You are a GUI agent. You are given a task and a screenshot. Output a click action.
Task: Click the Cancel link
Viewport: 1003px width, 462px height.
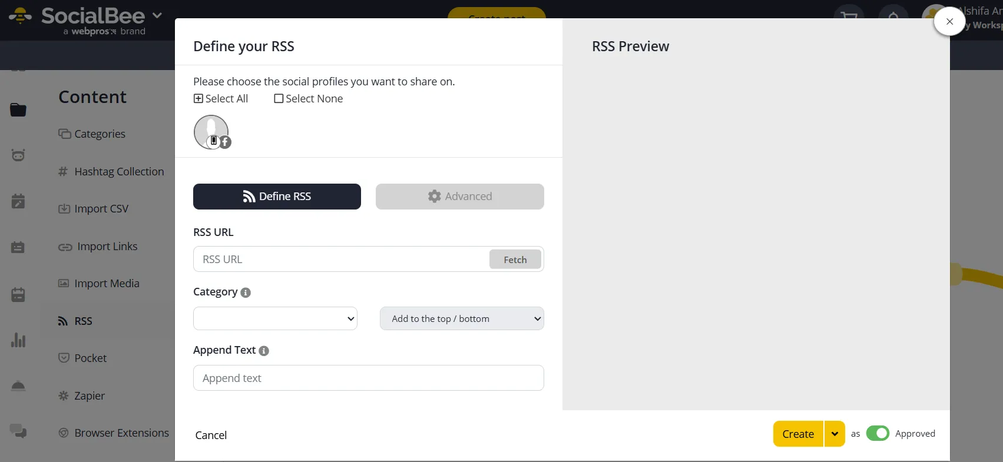[x=211, y=435]
